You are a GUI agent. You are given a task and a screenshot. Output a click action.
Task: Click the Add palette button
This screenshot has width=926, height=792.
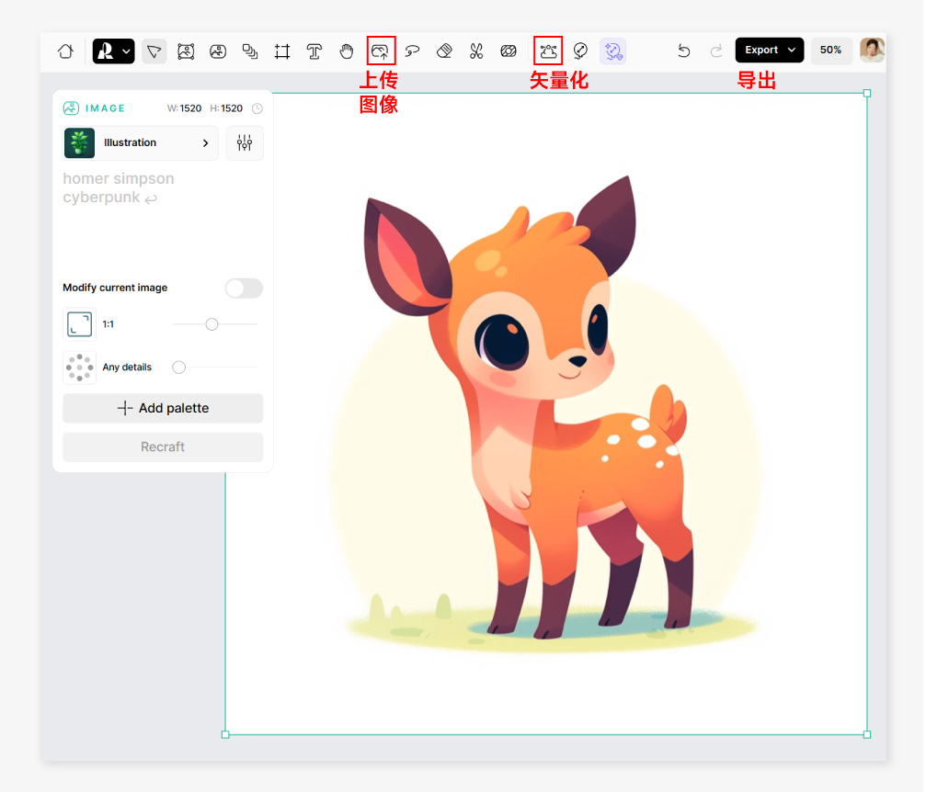click(163, 408)
